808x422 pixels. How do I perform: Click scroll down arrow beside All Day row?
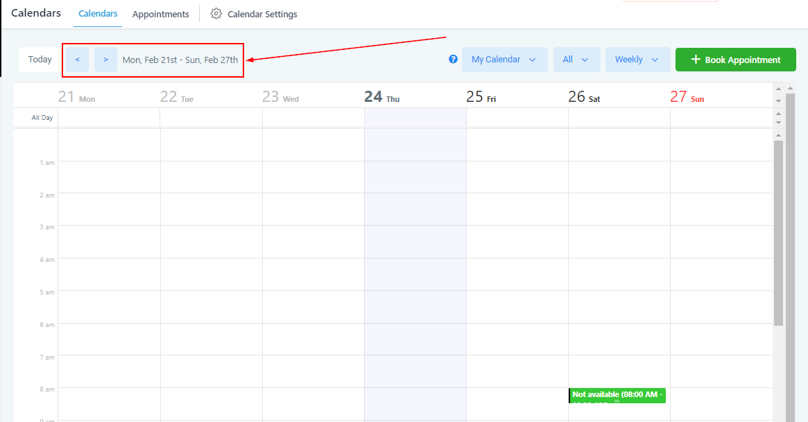click(x=778, y=123)
